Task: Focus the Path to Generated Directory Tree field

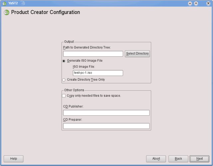Action: [93, 54]
